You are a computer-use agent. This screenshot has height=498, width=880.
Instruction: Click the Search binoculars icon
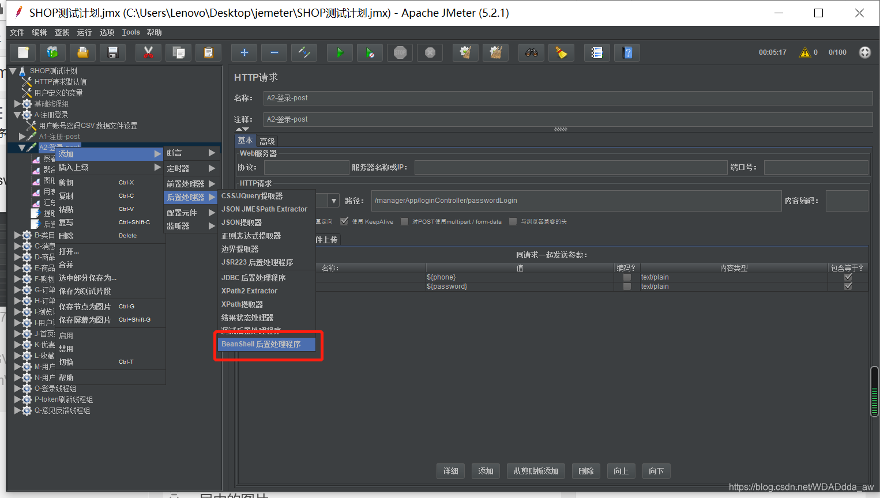tap(531, 52)
